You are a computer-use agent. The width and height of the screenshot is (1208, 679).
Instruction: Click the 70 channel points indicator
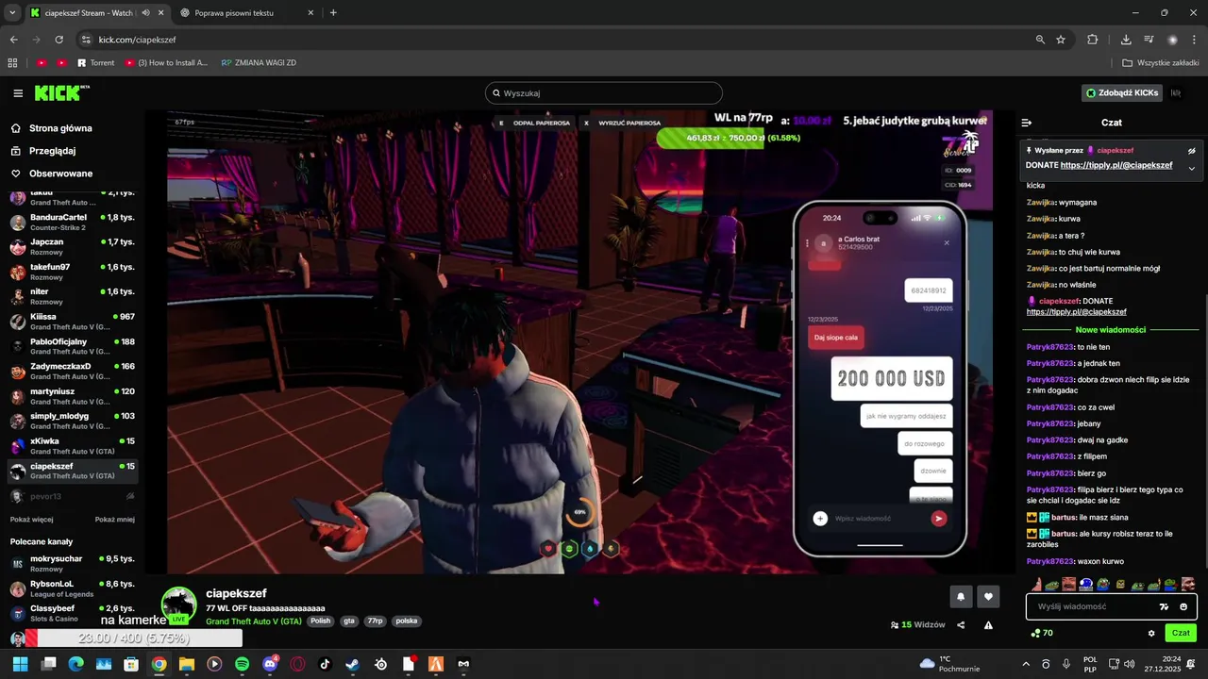coord(1042,633)
